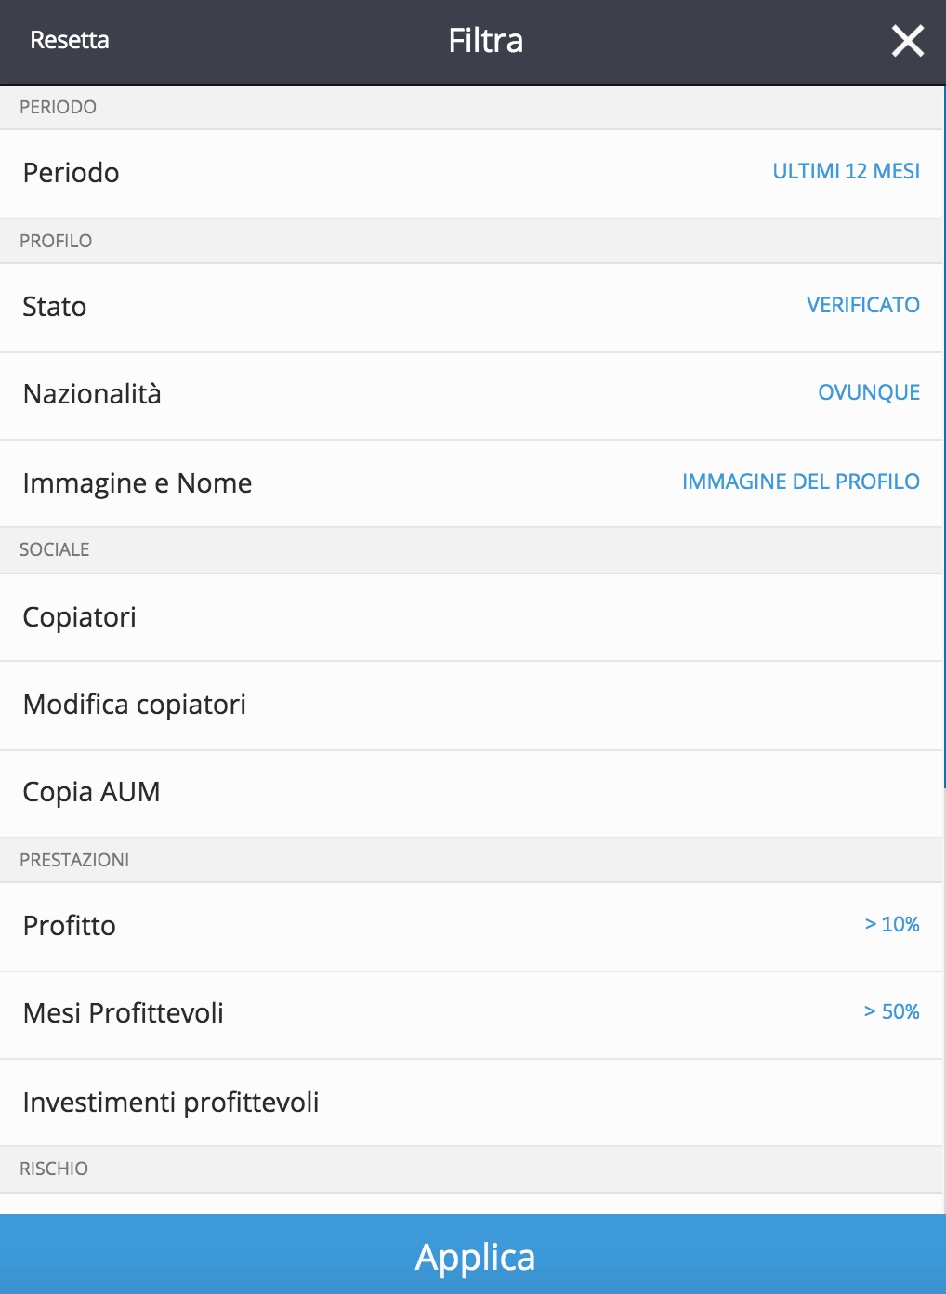Change the OVUNQUE nationality value
This screenshot has width=946, height=1294.
click(x=868, y=392)
